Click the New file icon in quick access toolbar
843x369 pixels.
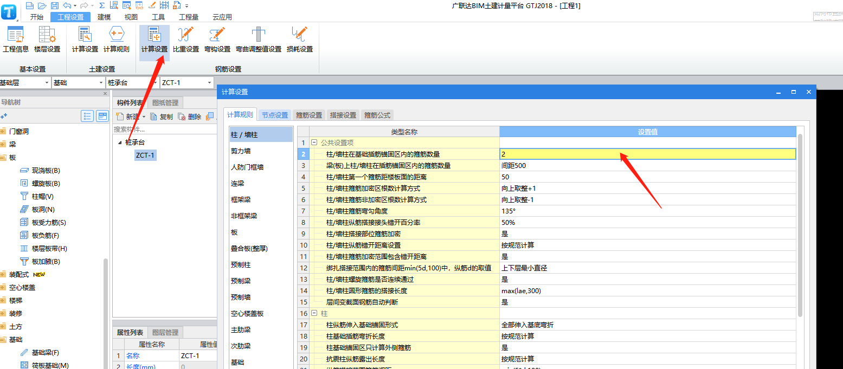[x=29, y=5]
